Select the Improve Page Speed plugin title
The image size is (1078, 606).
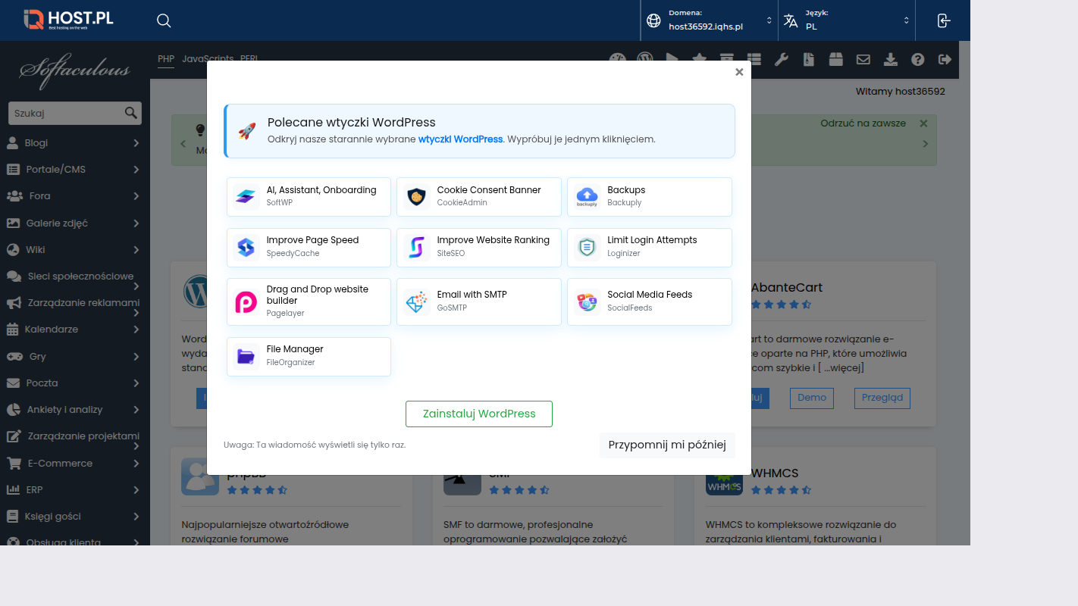click(312, 240)
